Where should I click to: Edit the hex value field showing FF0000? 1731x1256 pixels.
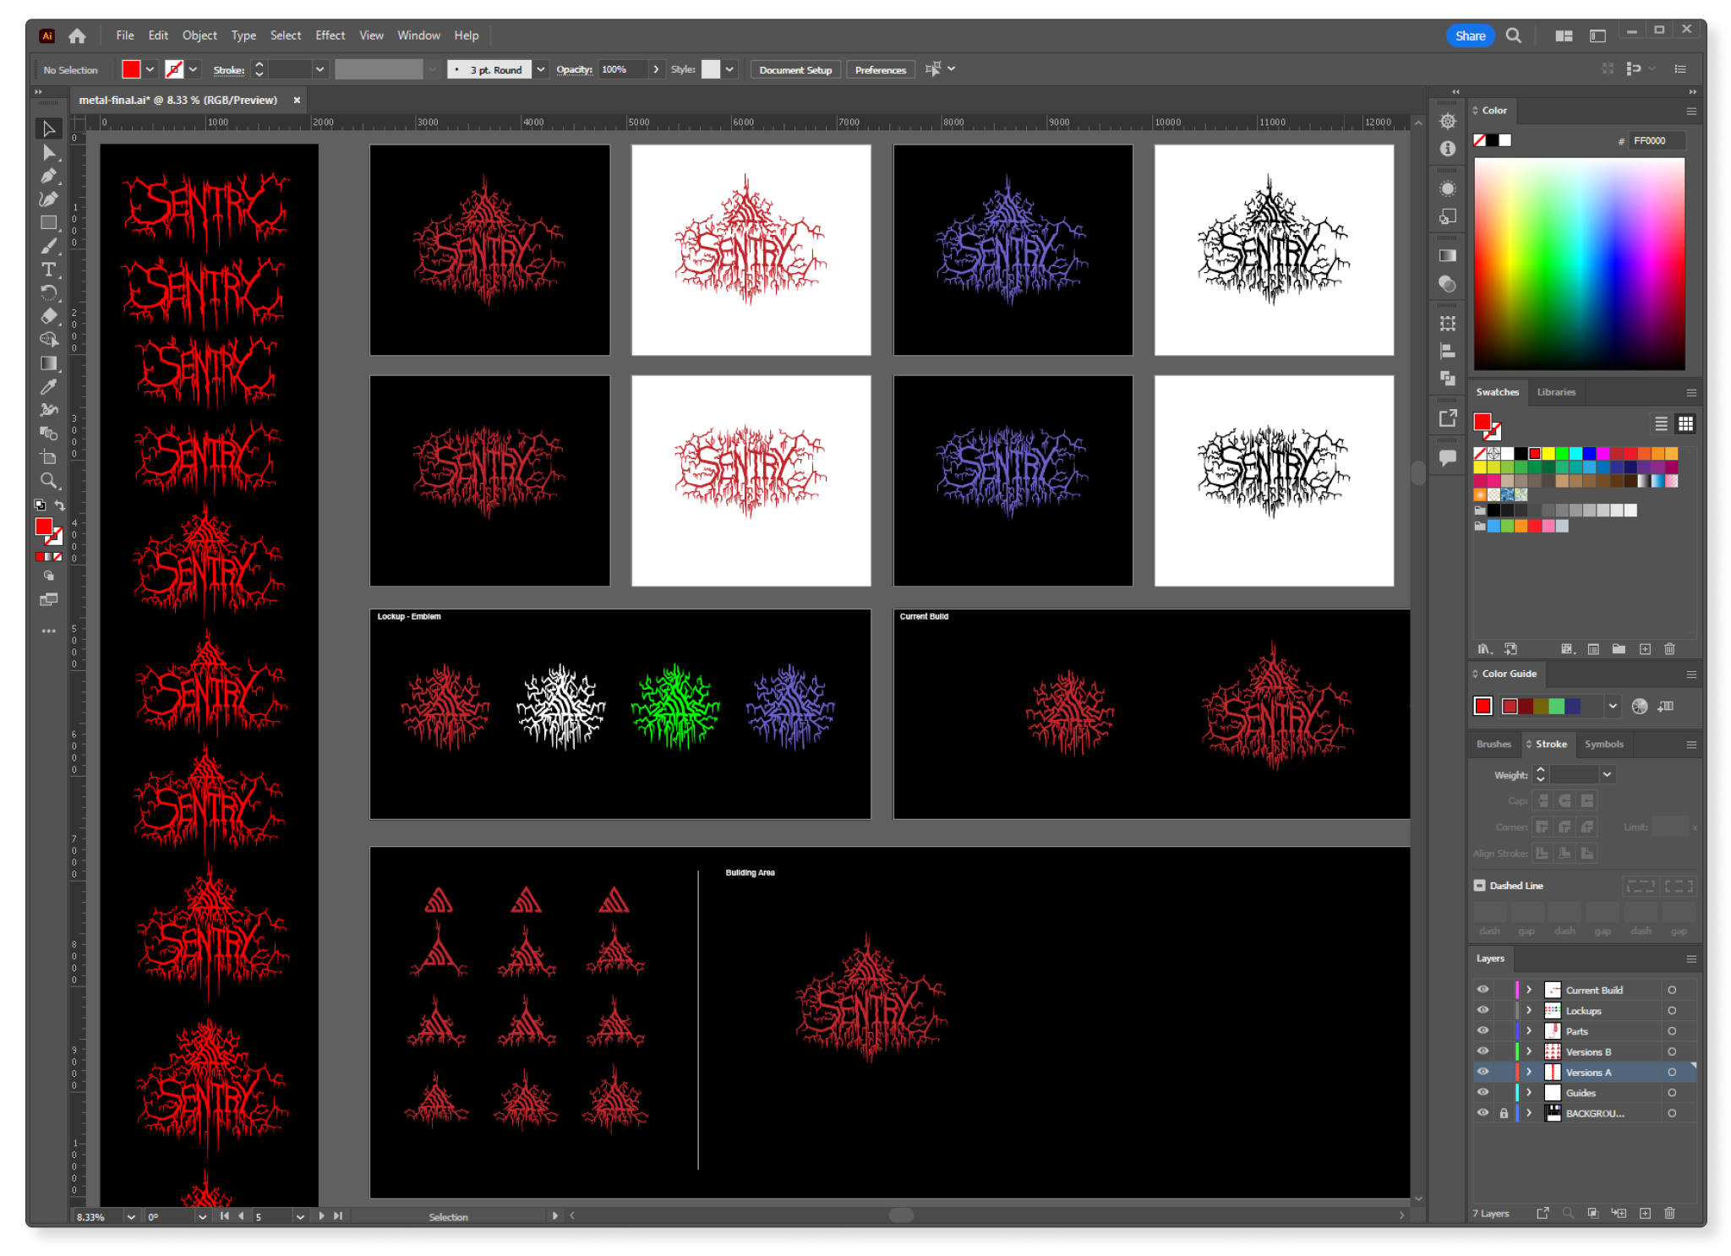[1655, 140]
